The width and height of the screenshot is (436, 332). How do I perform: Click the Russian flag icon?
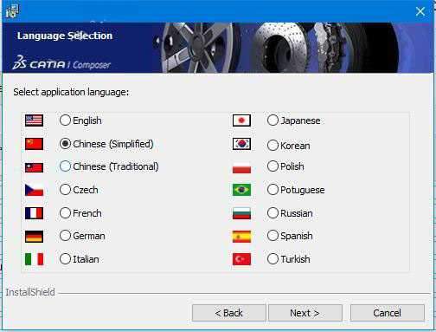tap(241, 213)
